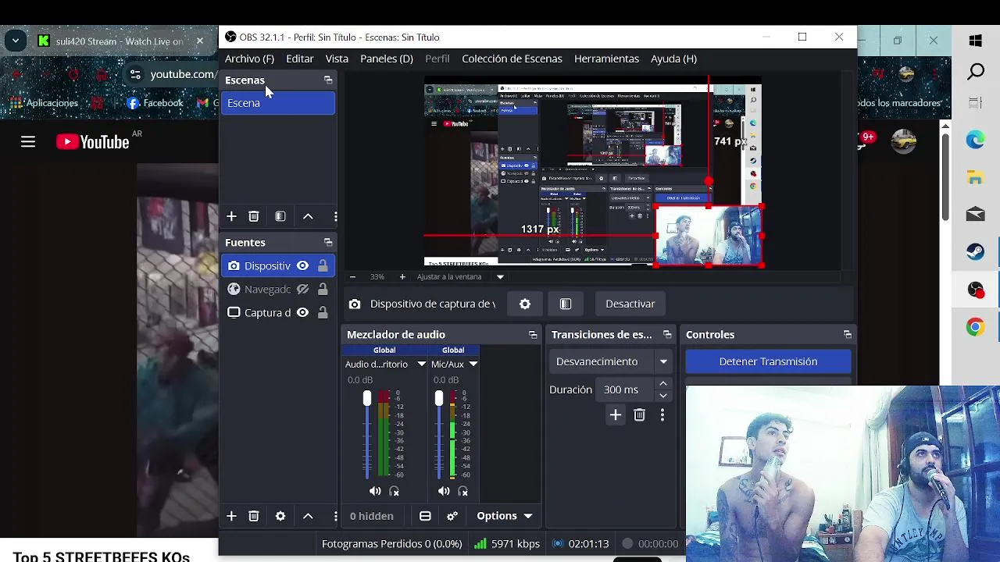
Task: Toggle lock on the Dispositivo source
Action: point(323,266)
